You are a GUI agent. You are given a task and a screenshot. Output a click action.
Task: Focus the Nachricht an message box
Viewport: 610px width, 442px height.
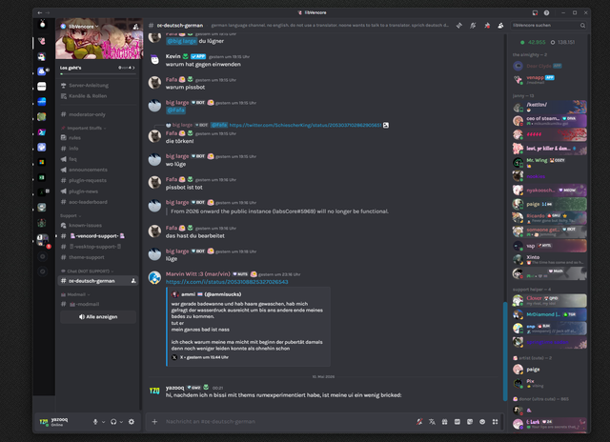pos(288,422)
